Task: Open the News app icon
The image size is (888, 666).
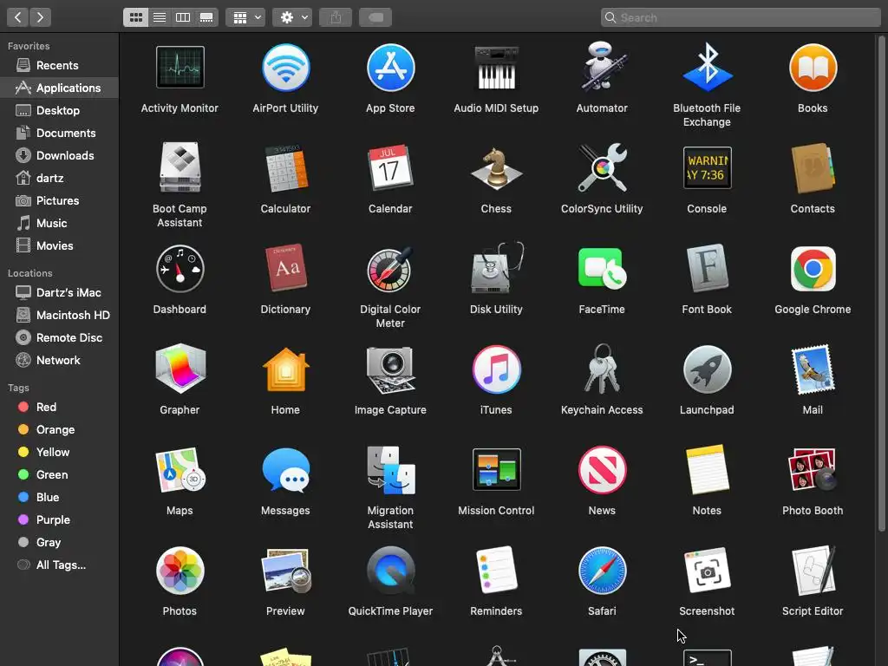Action: (602, 469)
